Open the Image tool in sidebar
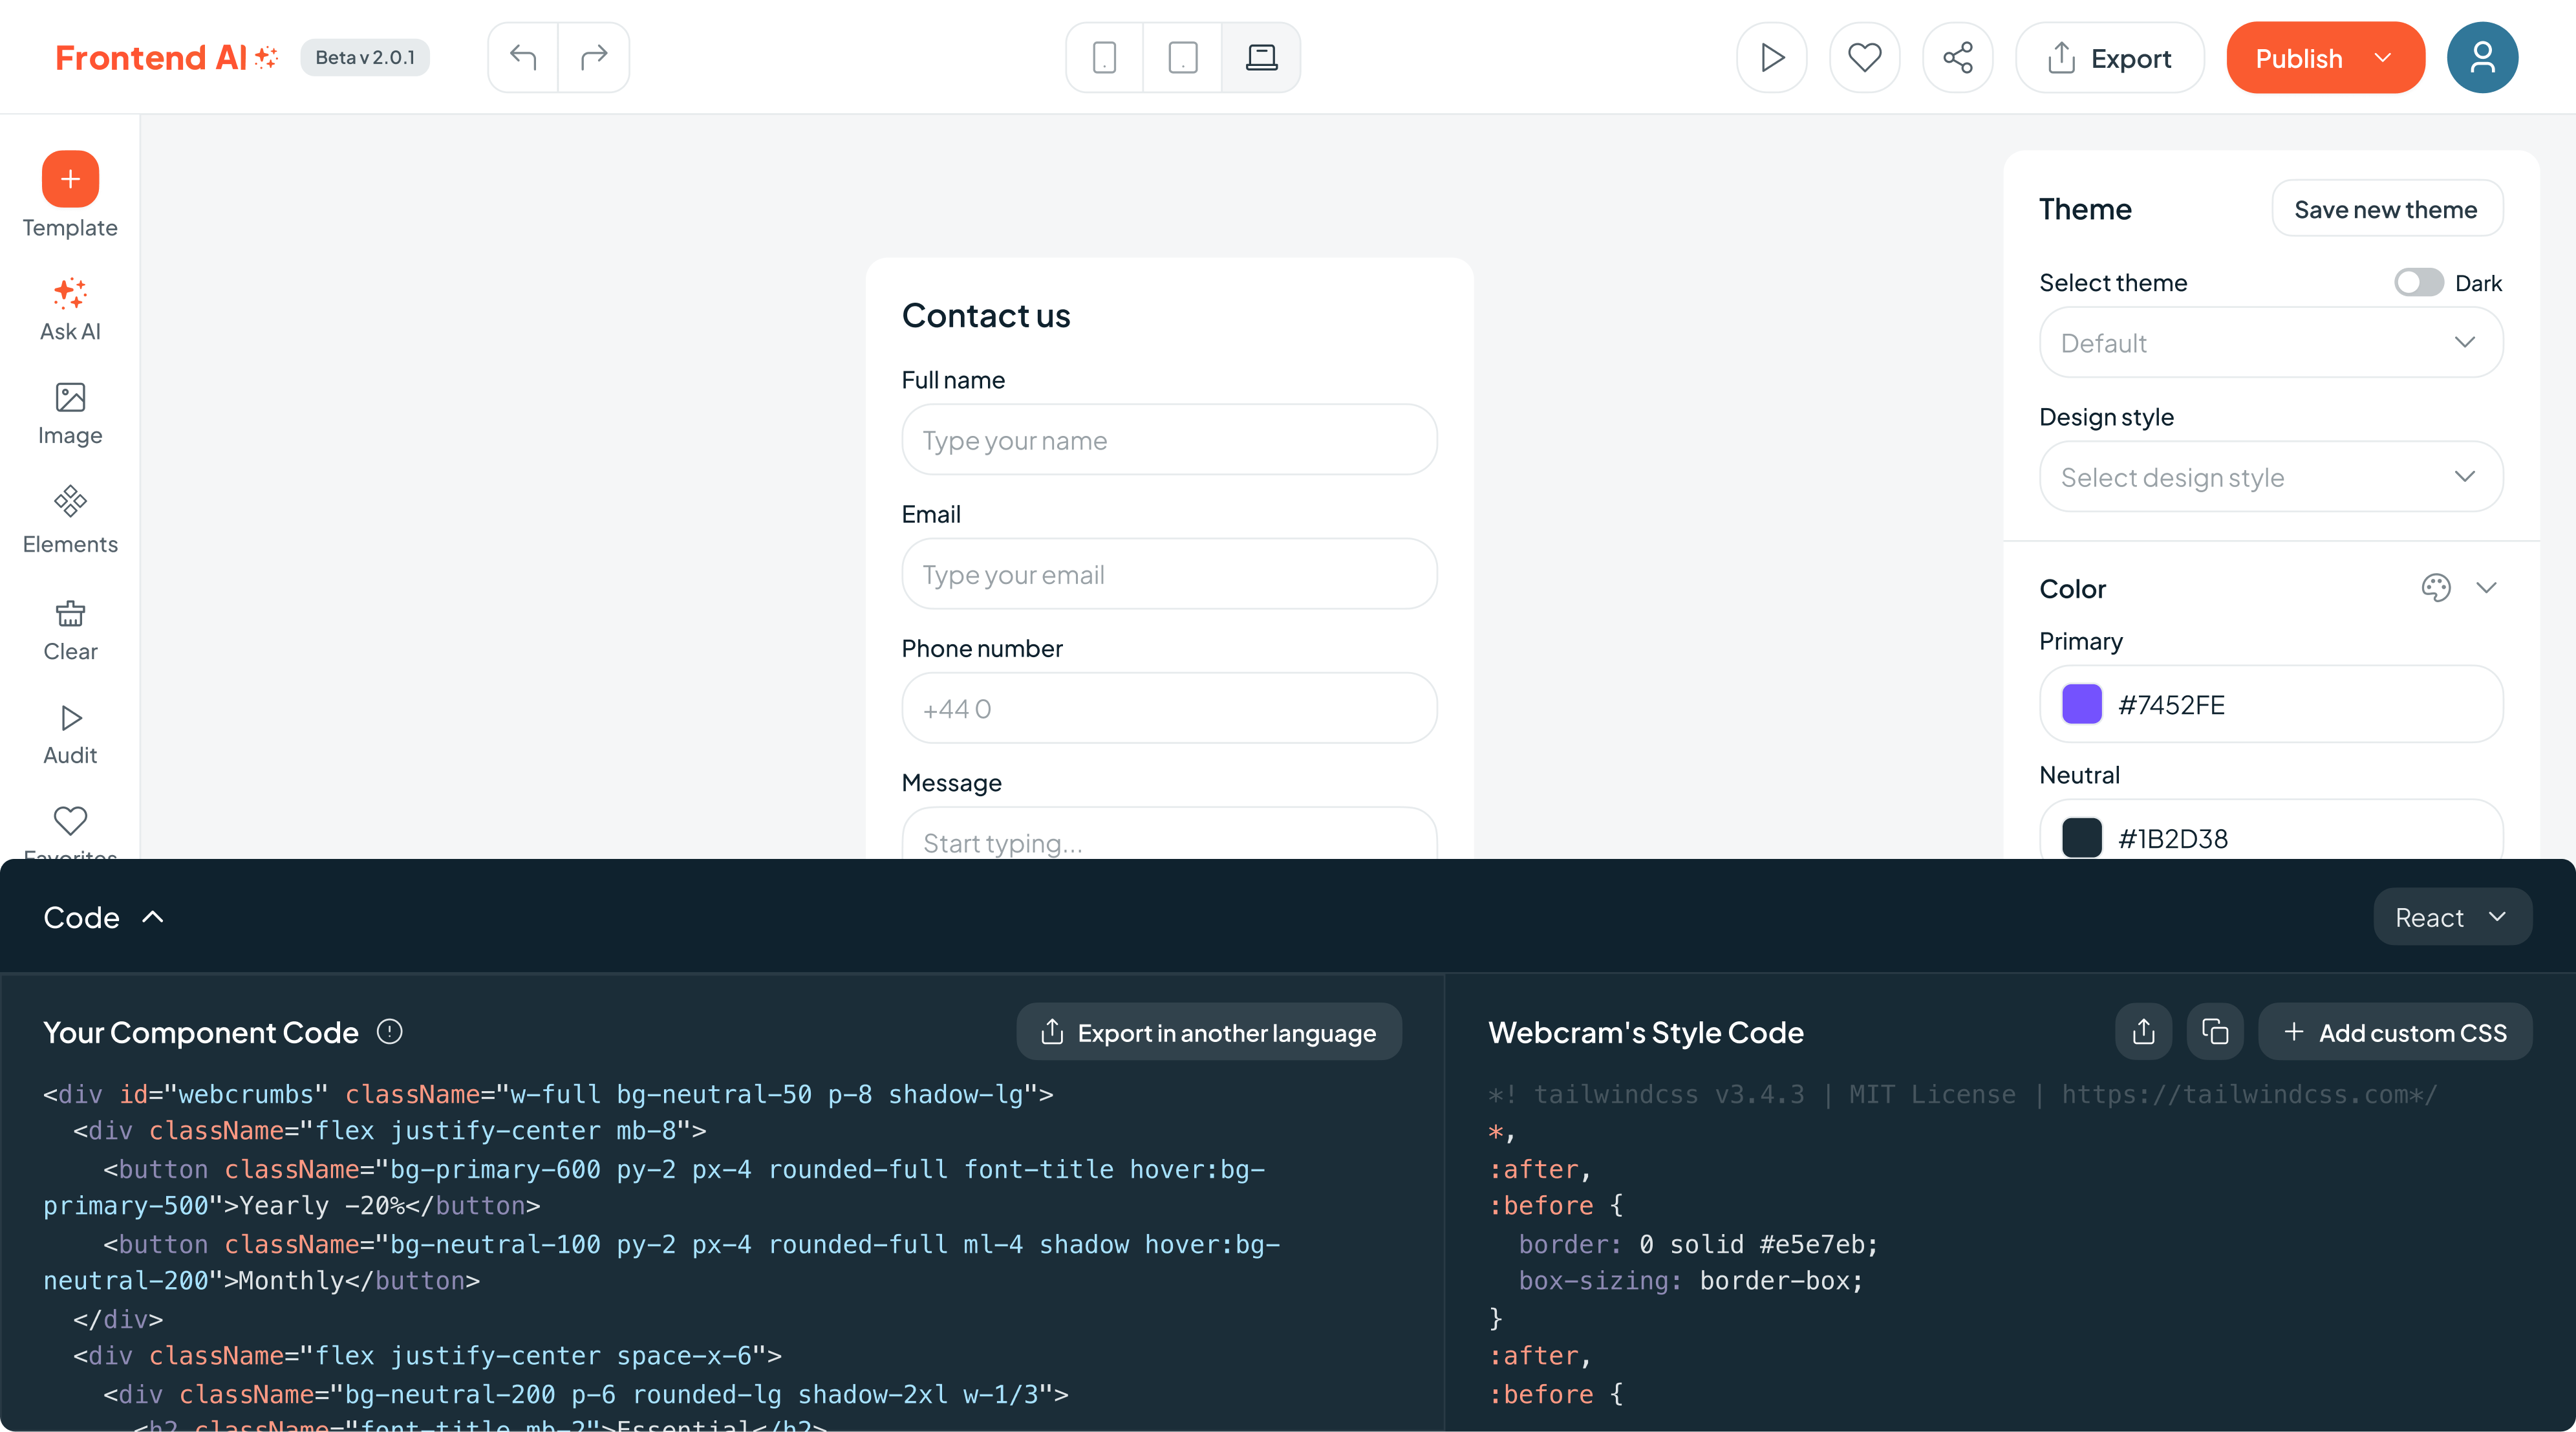 pos(69,412)
